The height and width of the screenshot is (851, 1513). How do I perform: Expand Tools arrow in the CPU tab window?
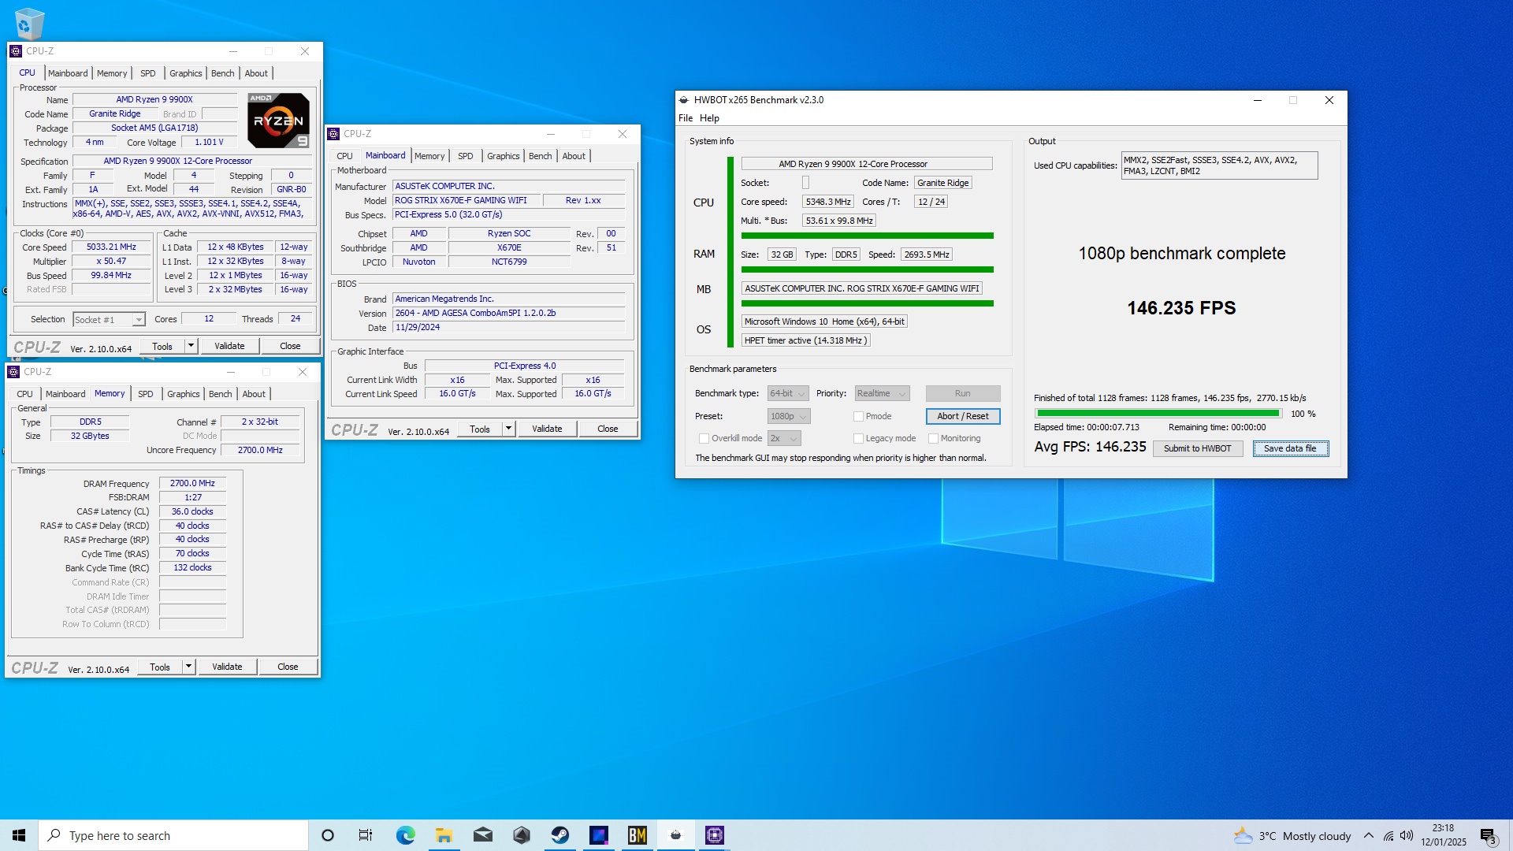point(191,346)
